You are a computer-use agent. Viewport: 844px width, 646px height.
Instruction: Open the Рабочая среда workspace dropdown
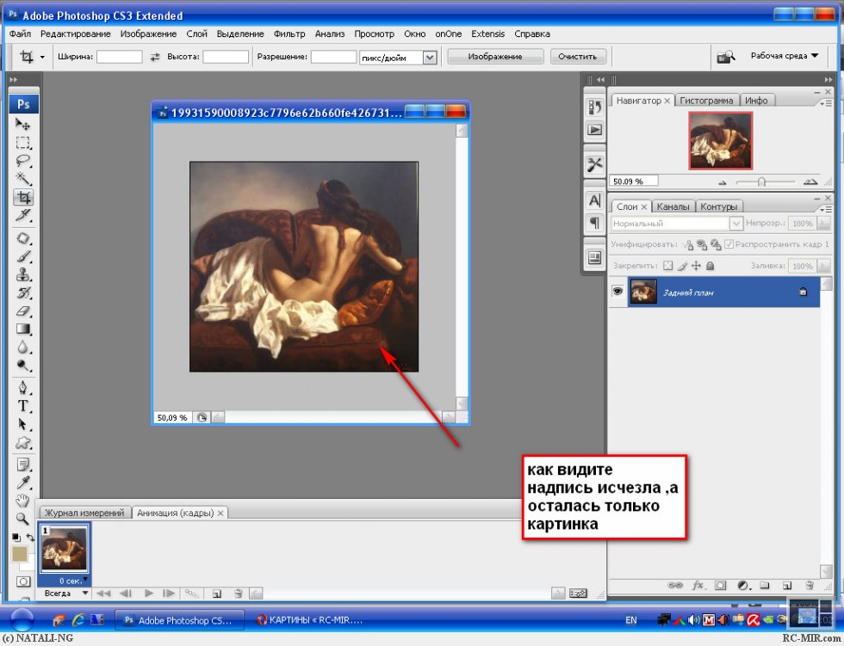coord(785,56)
